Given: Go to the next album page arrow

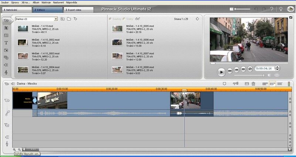Looking at the screenshot, I should pyautogui.click(x=197, y=18).
